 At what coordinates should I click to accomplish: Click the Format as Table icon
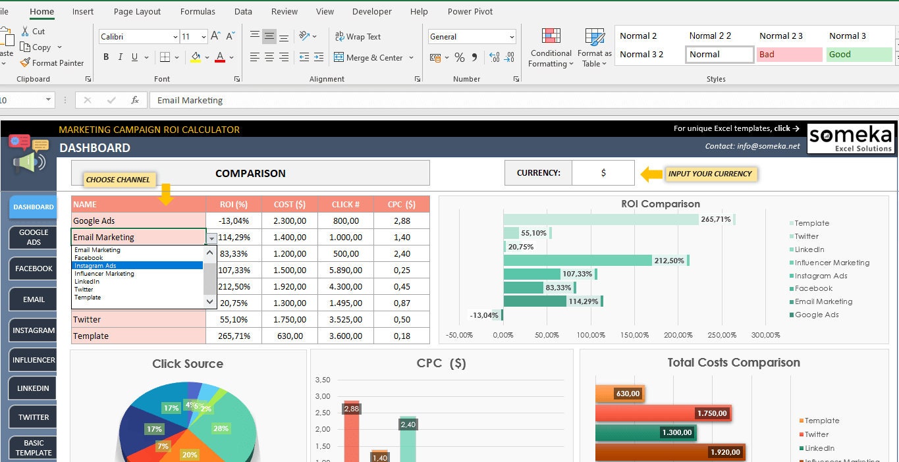(x=594, y=46)
